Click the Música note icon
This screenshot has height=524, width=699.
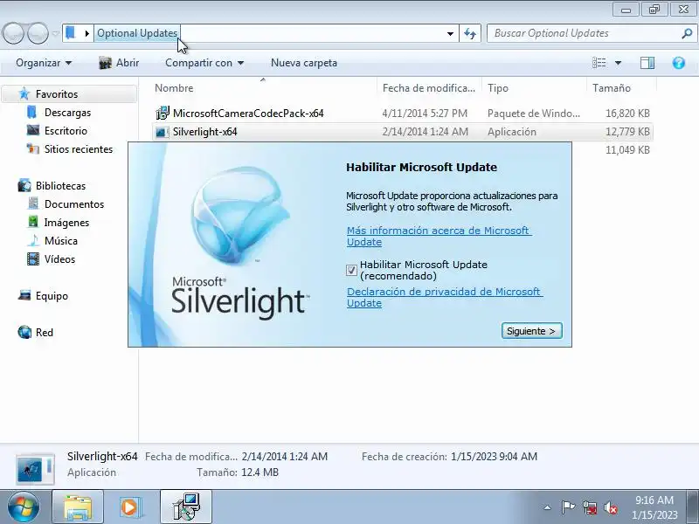pyautogui.click(x=33, y=240)
